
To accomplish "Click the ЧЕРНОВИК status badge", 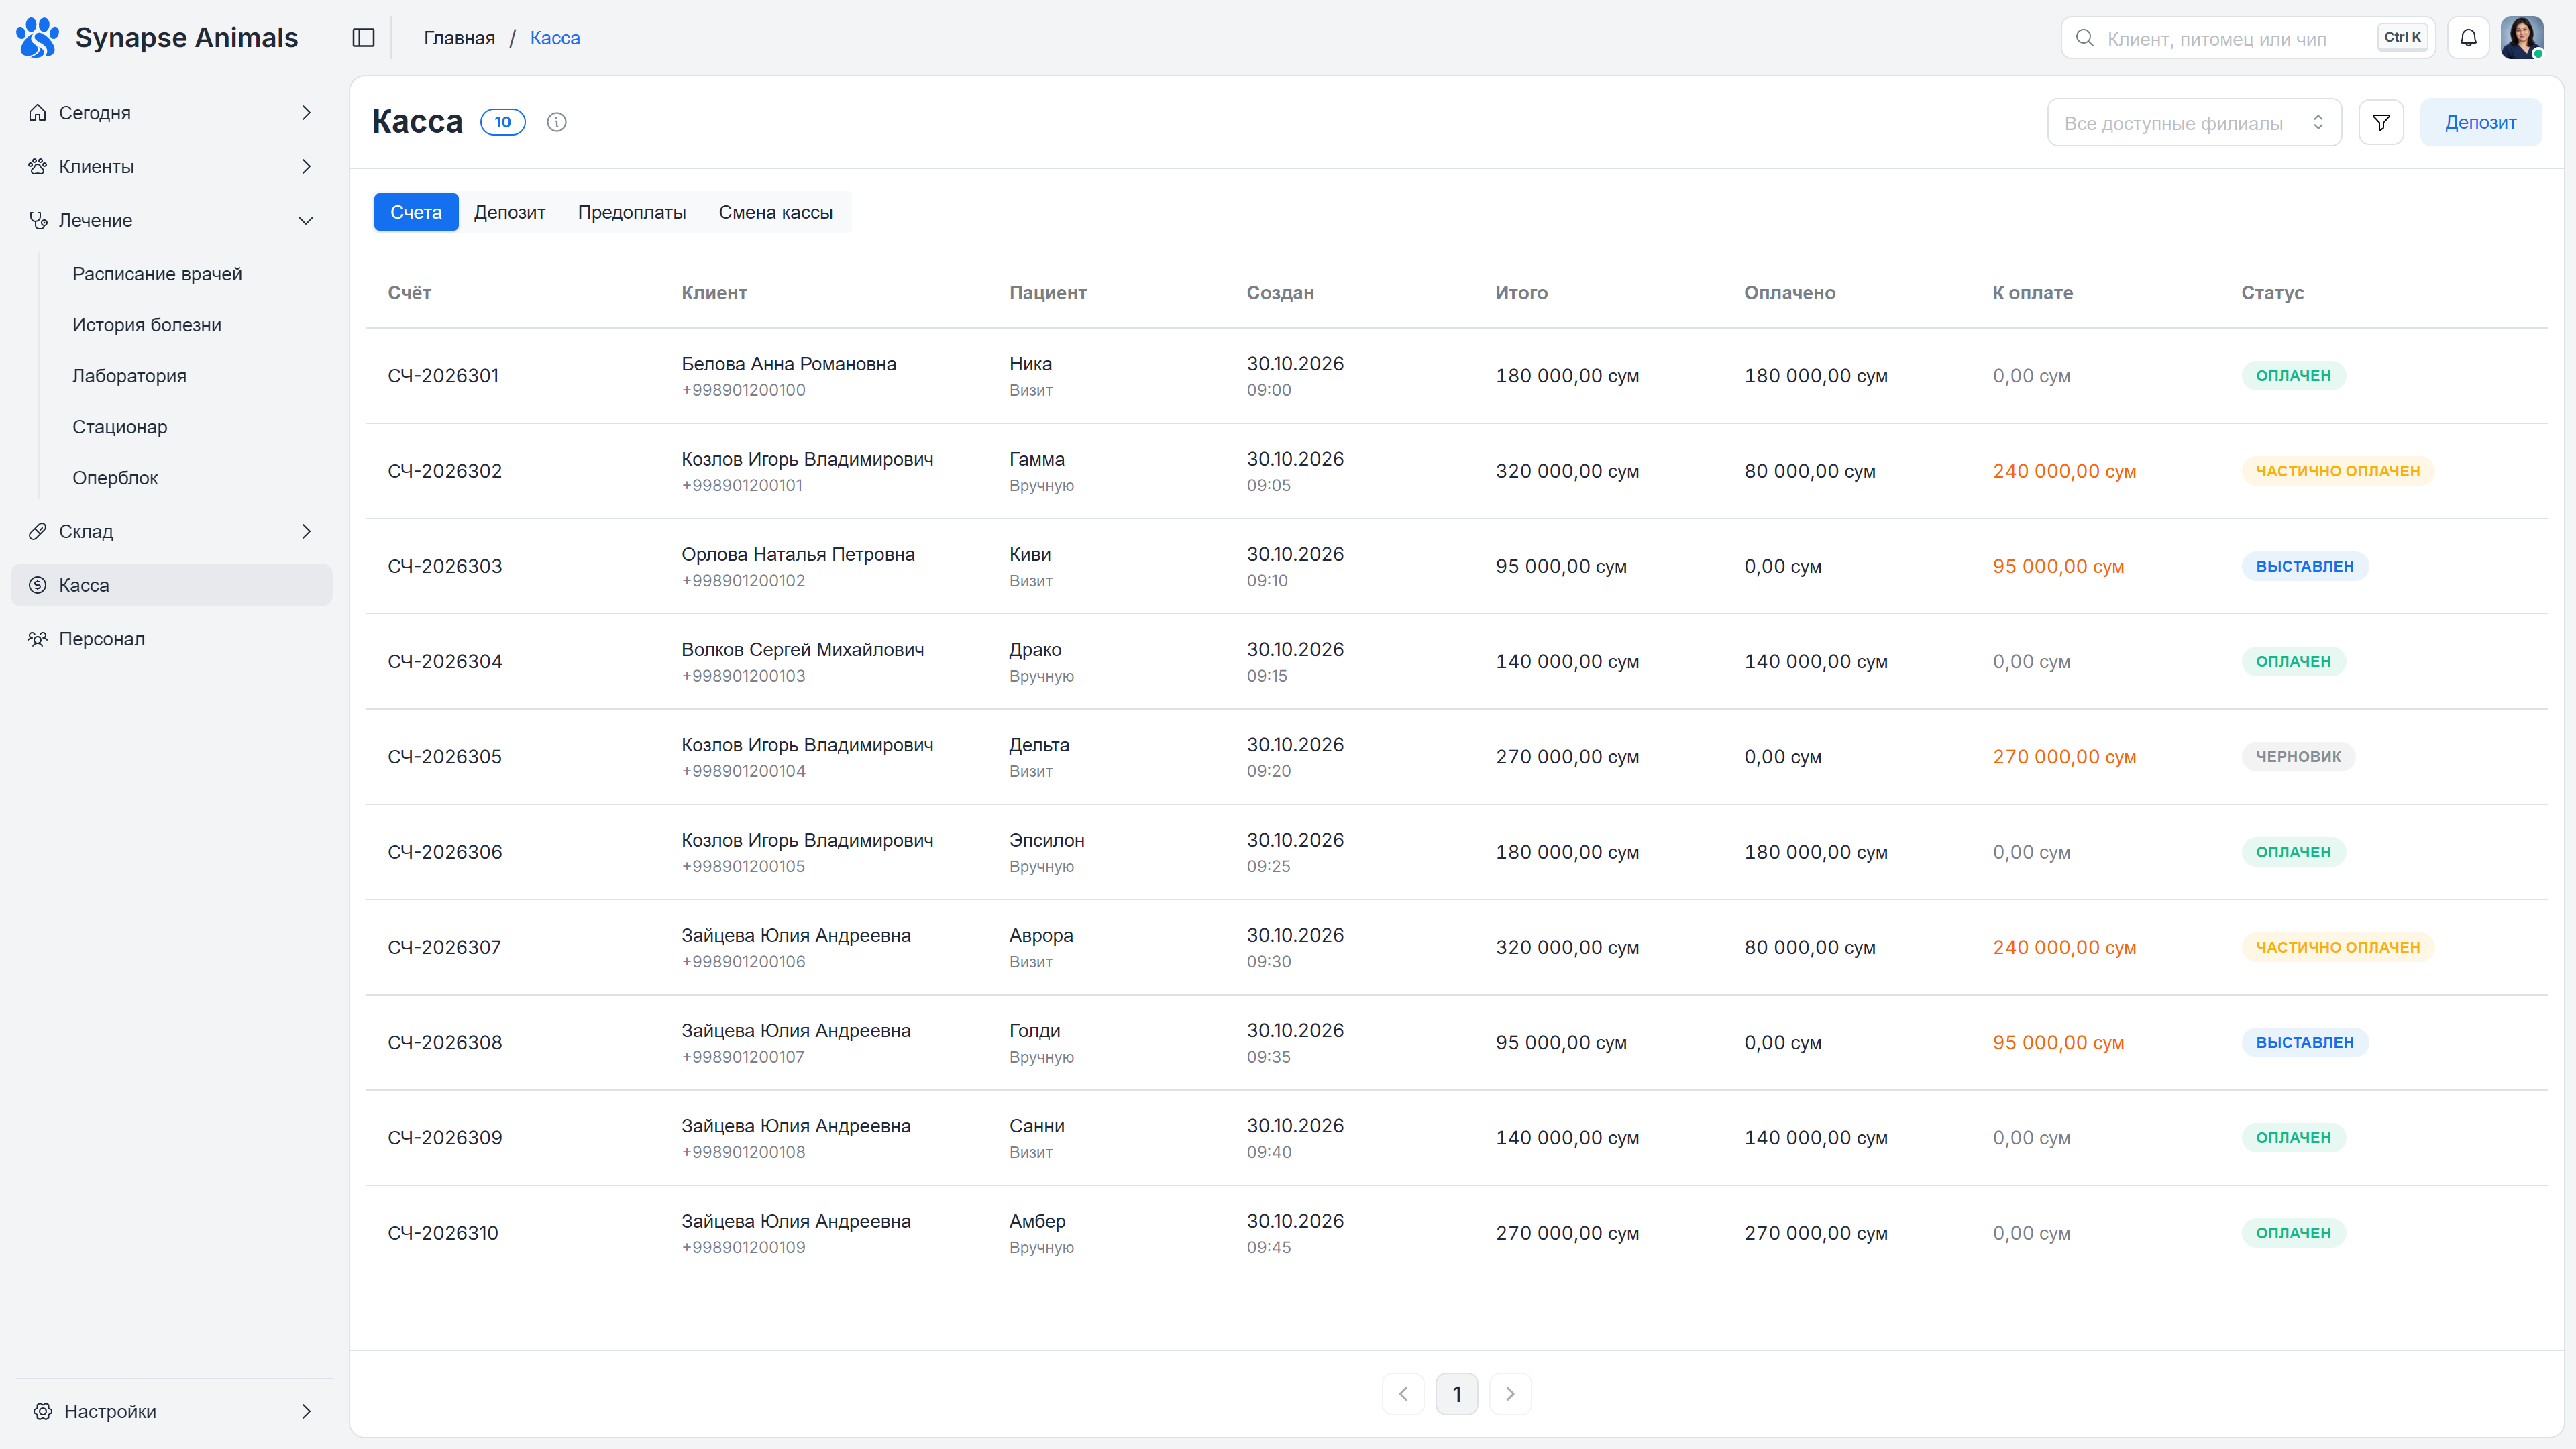I will click(2298, 757).
